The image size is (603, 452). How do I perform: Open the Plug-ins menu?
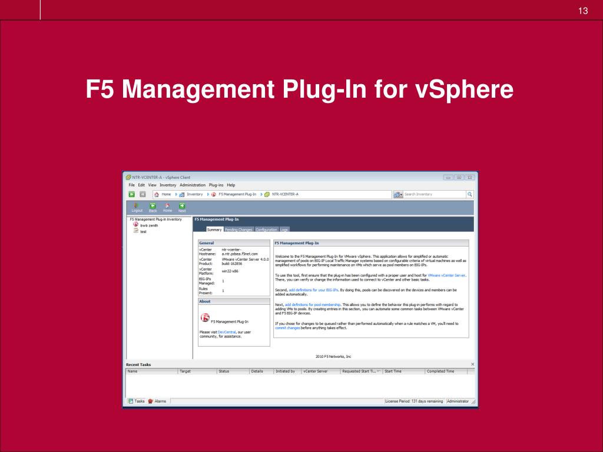tap(216, 185)
